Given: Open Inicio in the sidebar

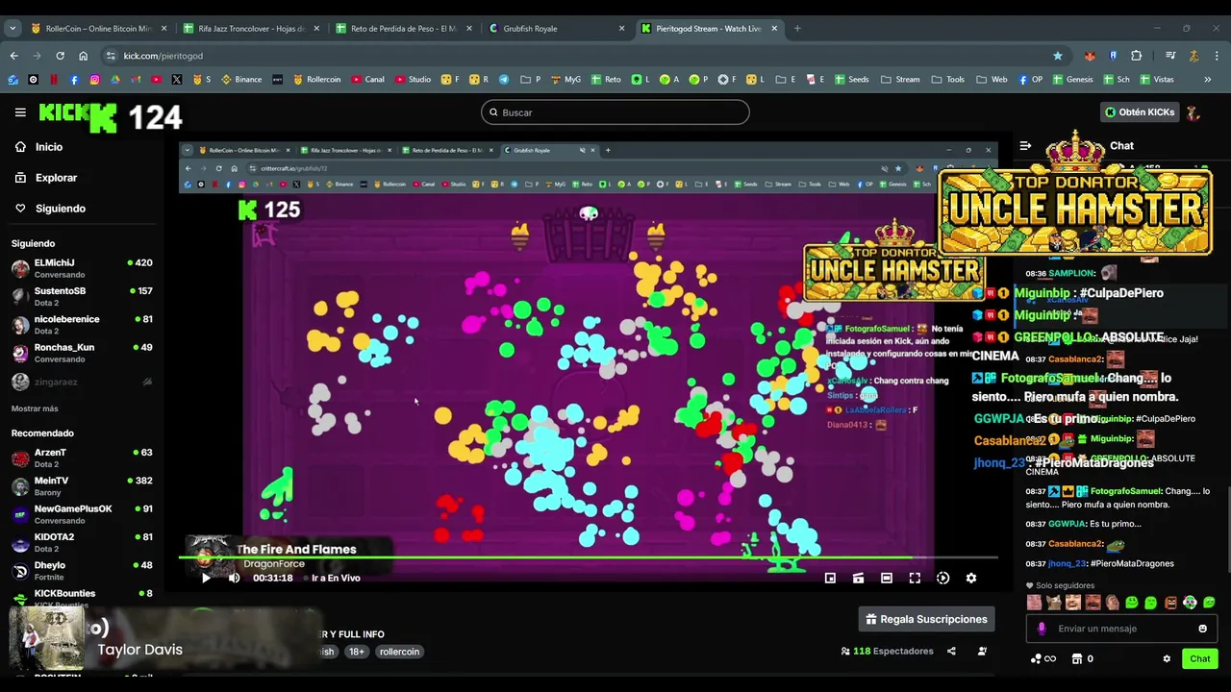Looking at the screenshot, I should tap(49, 147).
